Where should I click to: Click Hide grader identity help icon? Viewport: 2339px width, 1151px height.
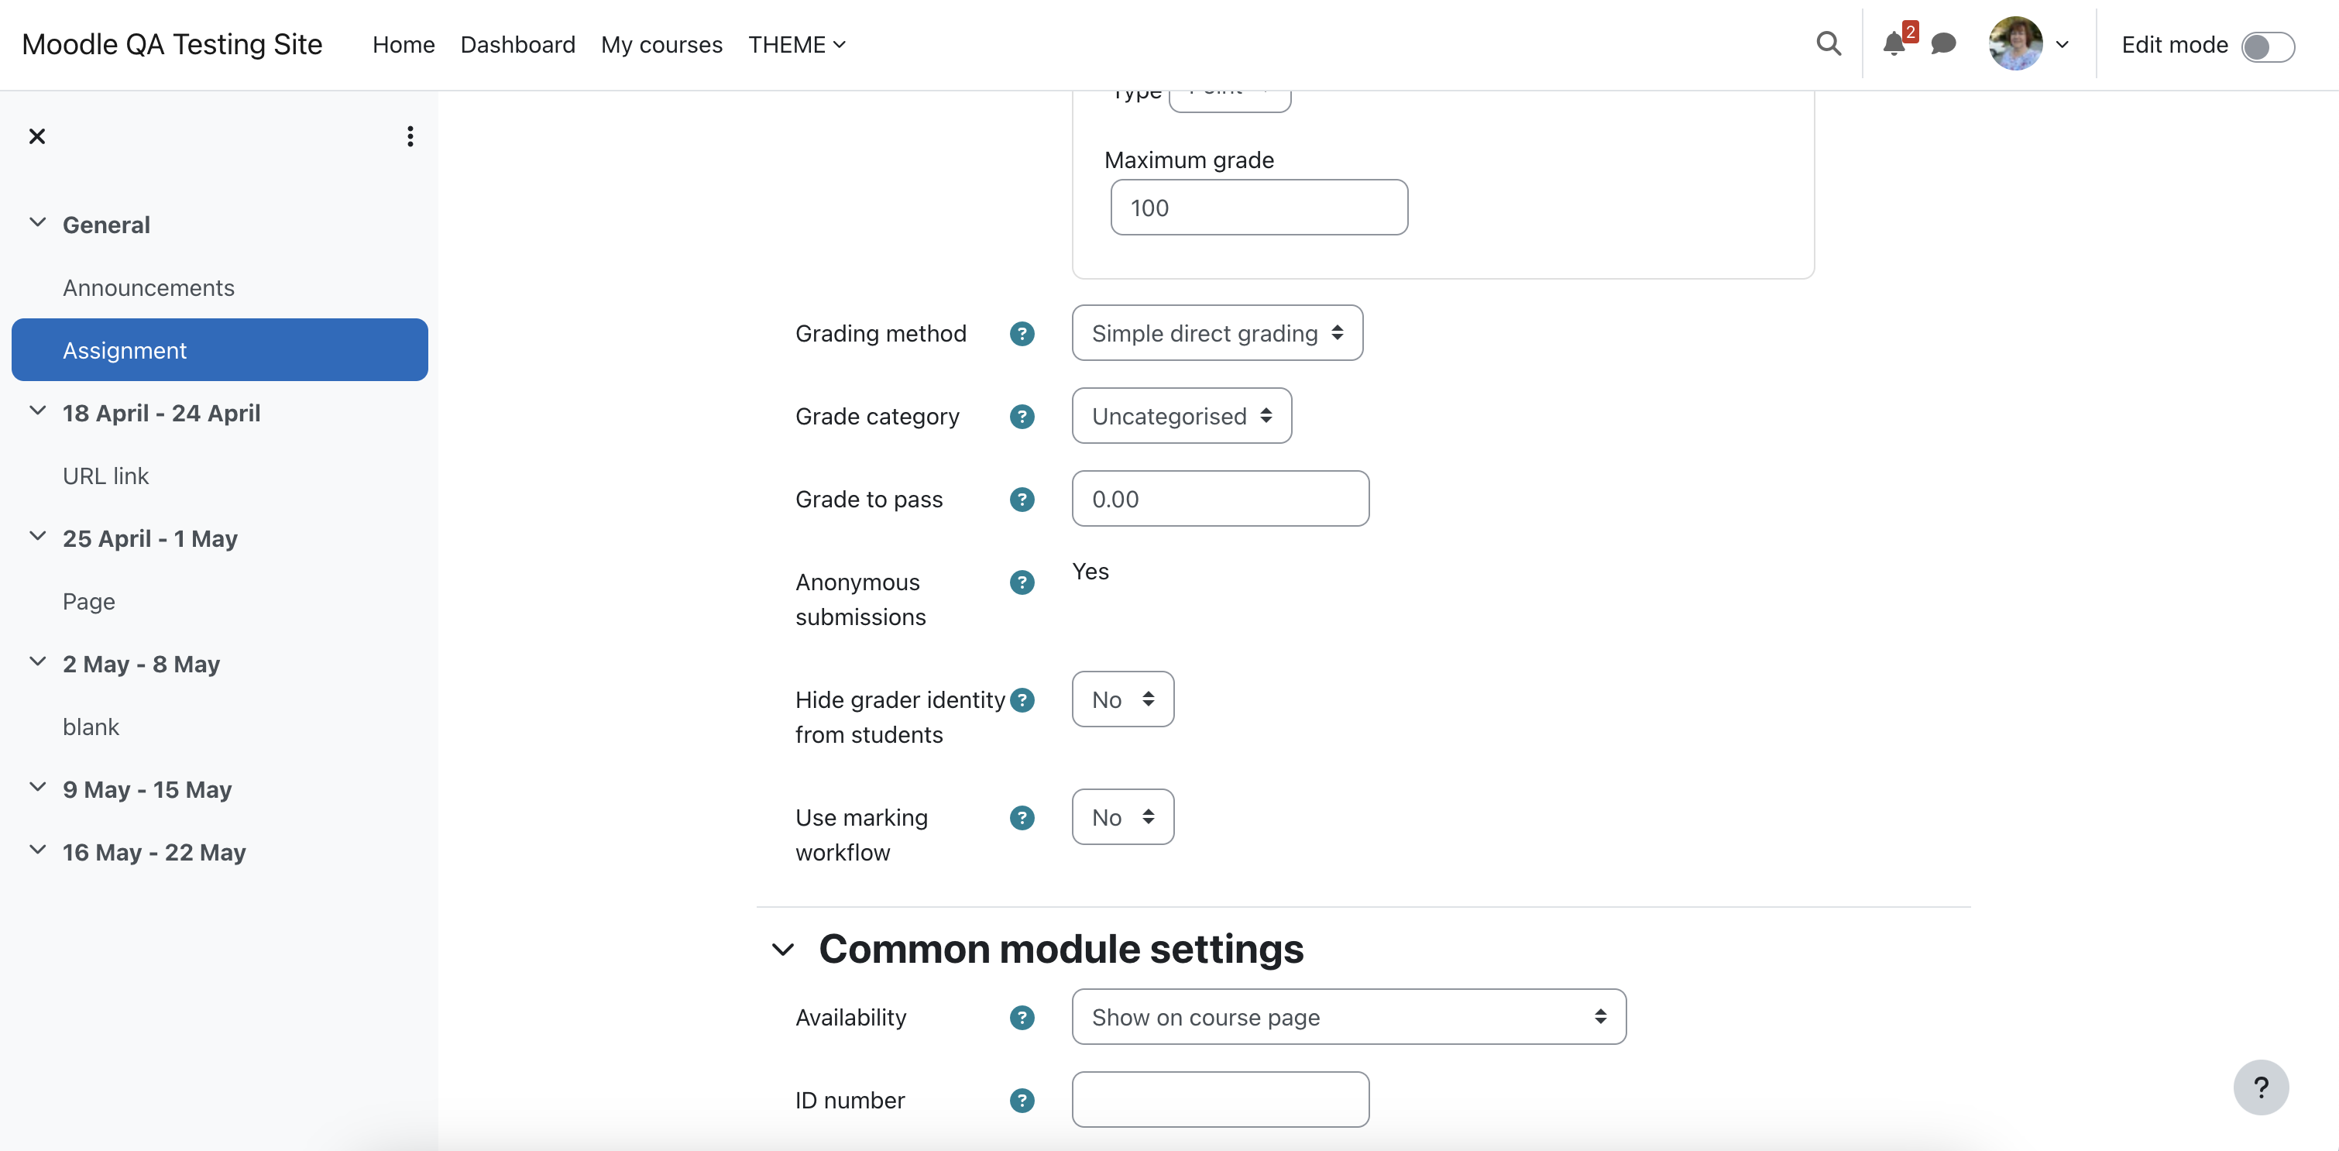click(x=1022, y=700)
